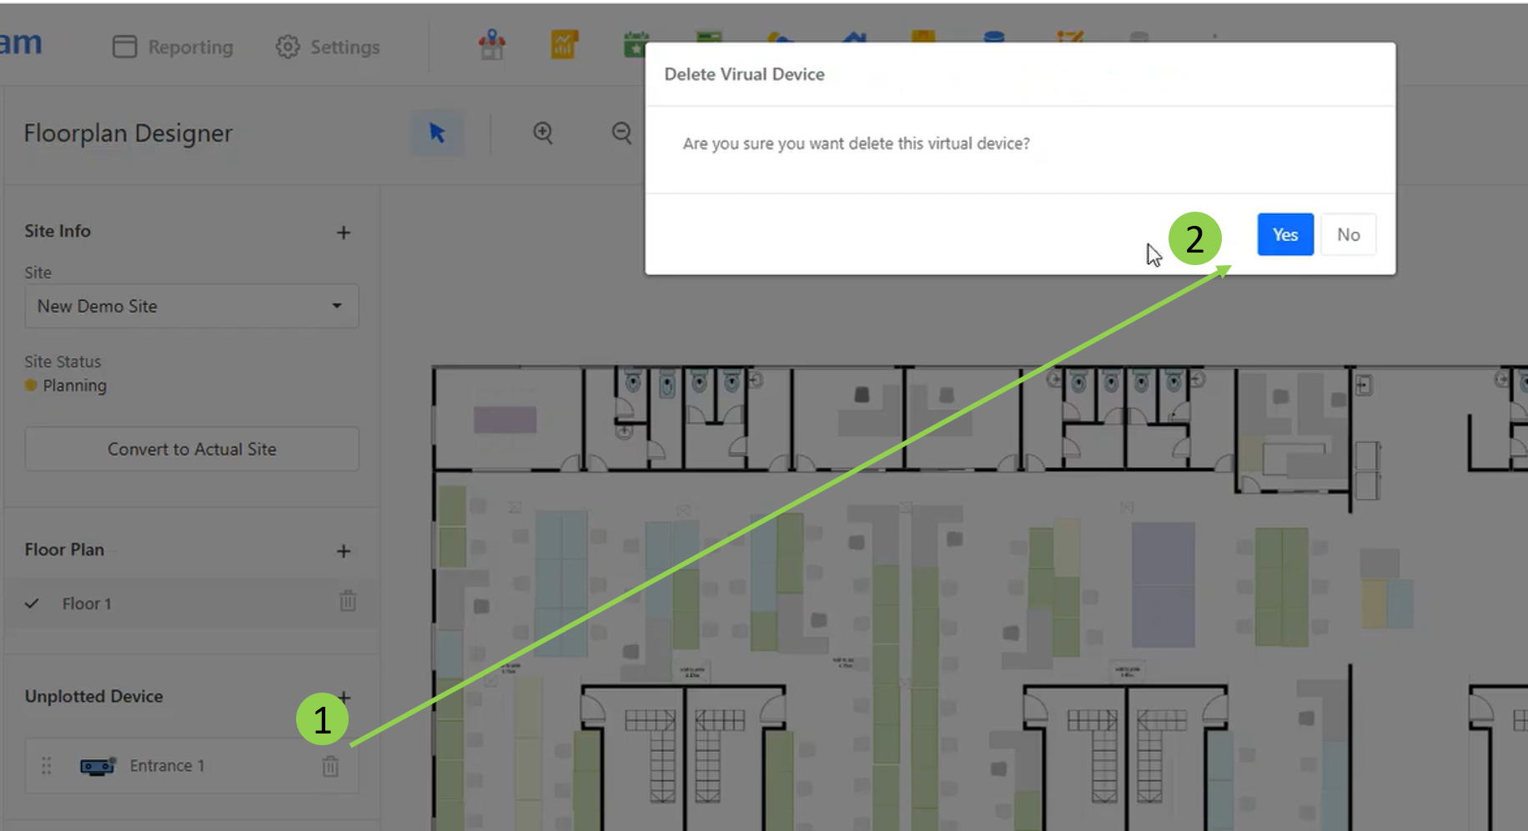Click trash icon next to Entrance 1
This screenshot has height=831, width=1528.
pyautogui.click(x=330, y=766)
